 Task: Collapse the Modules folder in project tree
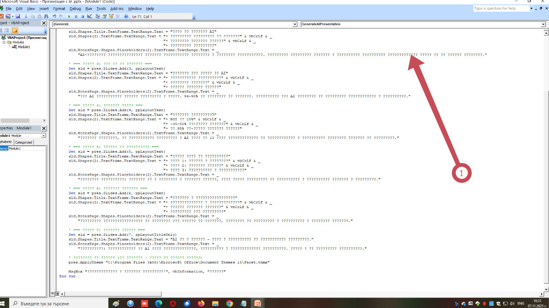4,42
